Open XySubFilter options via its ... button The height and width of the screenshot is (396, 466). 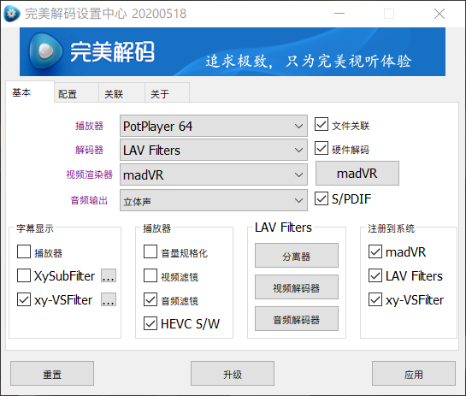point(109,275)
